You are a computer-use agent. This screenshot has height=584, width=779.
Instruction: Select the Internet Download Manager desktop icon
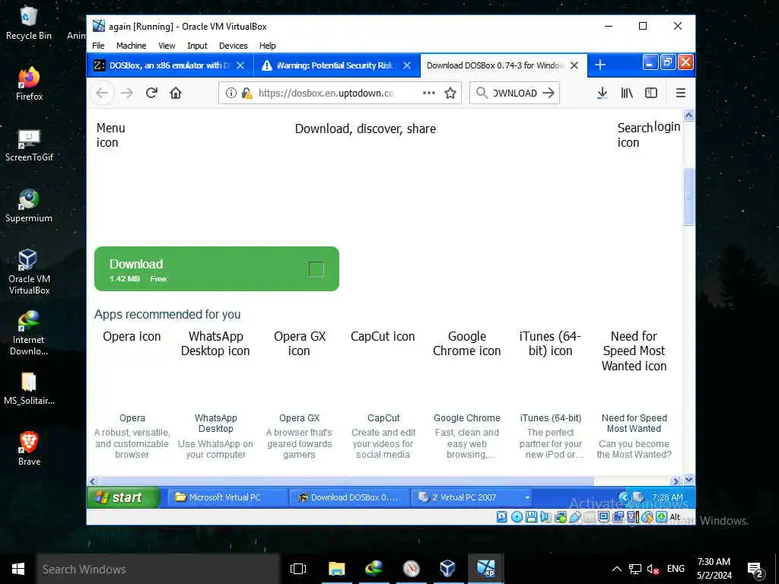[x=29, y=333]
